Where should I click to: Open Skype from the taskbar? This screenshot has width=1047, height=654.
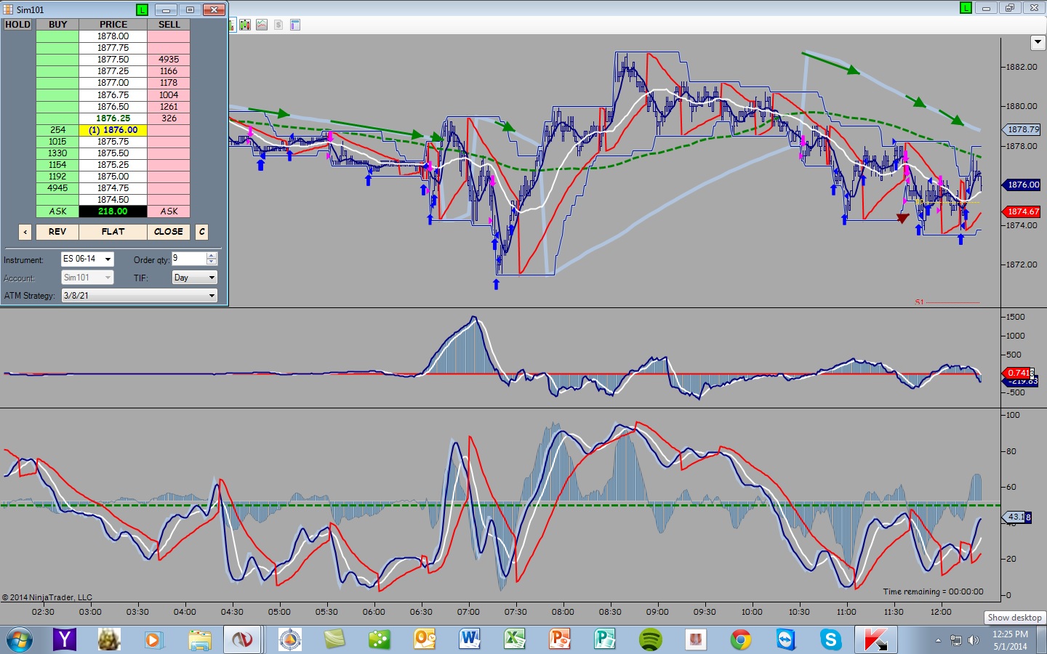830,639
